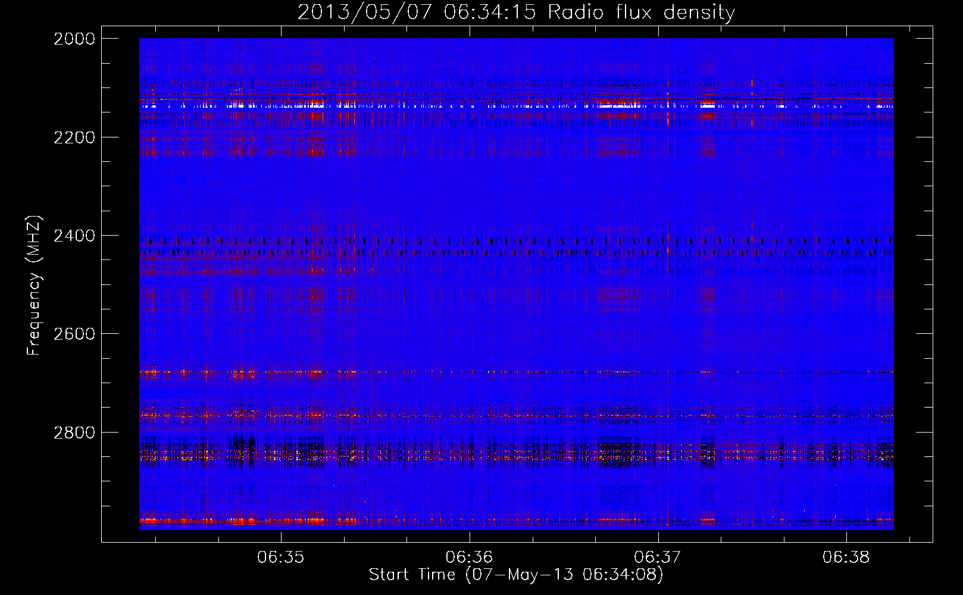Screen dimensions: 963x595
Task: Select the '2000' frequency axis label
Action: [x=74, y=39]
